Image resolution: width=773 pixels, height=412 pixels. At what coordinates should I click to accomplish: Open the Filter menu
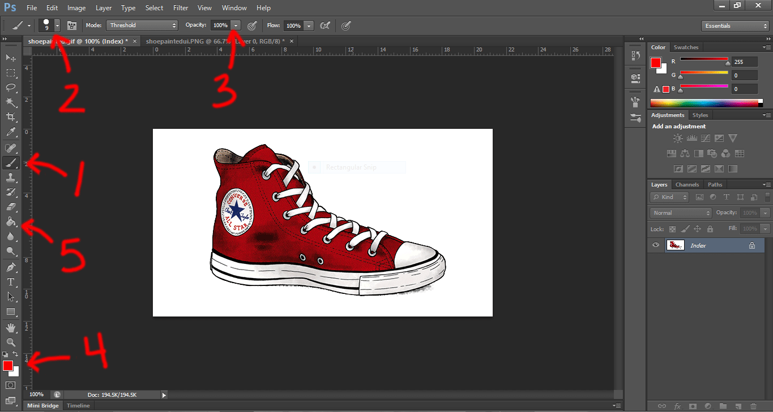pyautogui.click(x=181, y=8)
